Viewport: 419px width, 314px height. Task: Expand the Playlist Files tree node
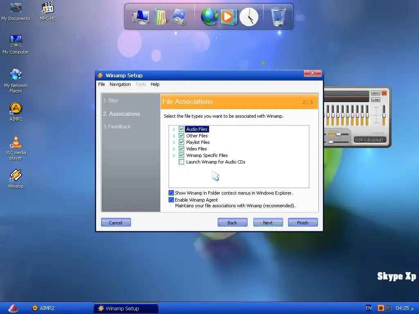tap(174, 142)
